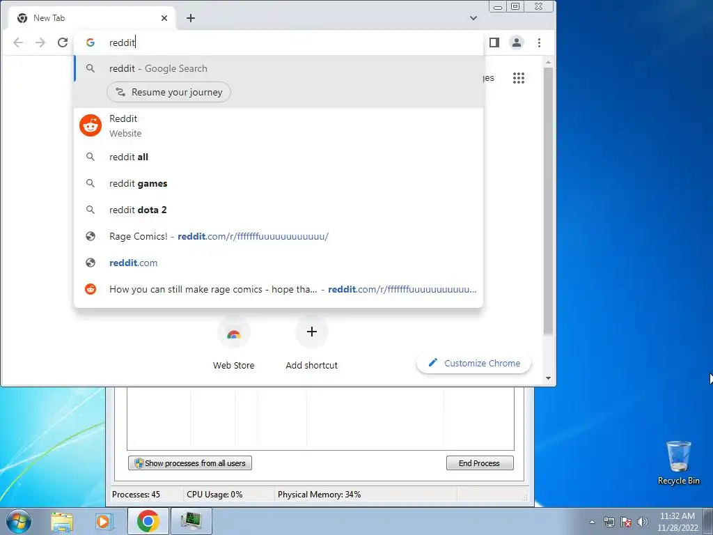713x535 pixels.
Task: Expand the tab search chevron
Action: coord(473,18)
